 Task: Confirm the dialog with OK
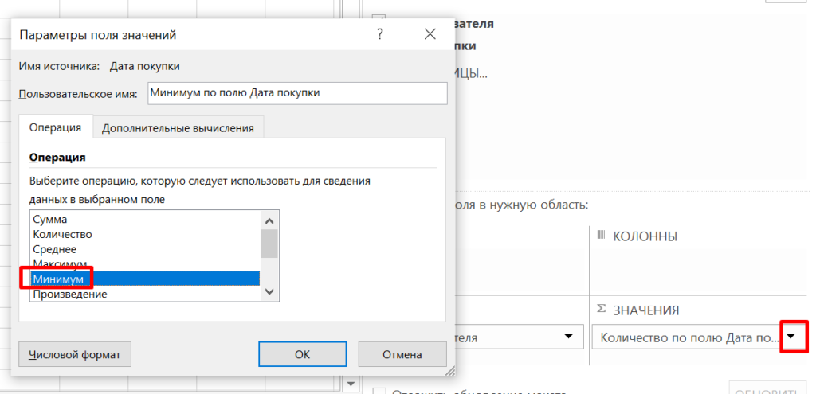(x=302, y=354)
